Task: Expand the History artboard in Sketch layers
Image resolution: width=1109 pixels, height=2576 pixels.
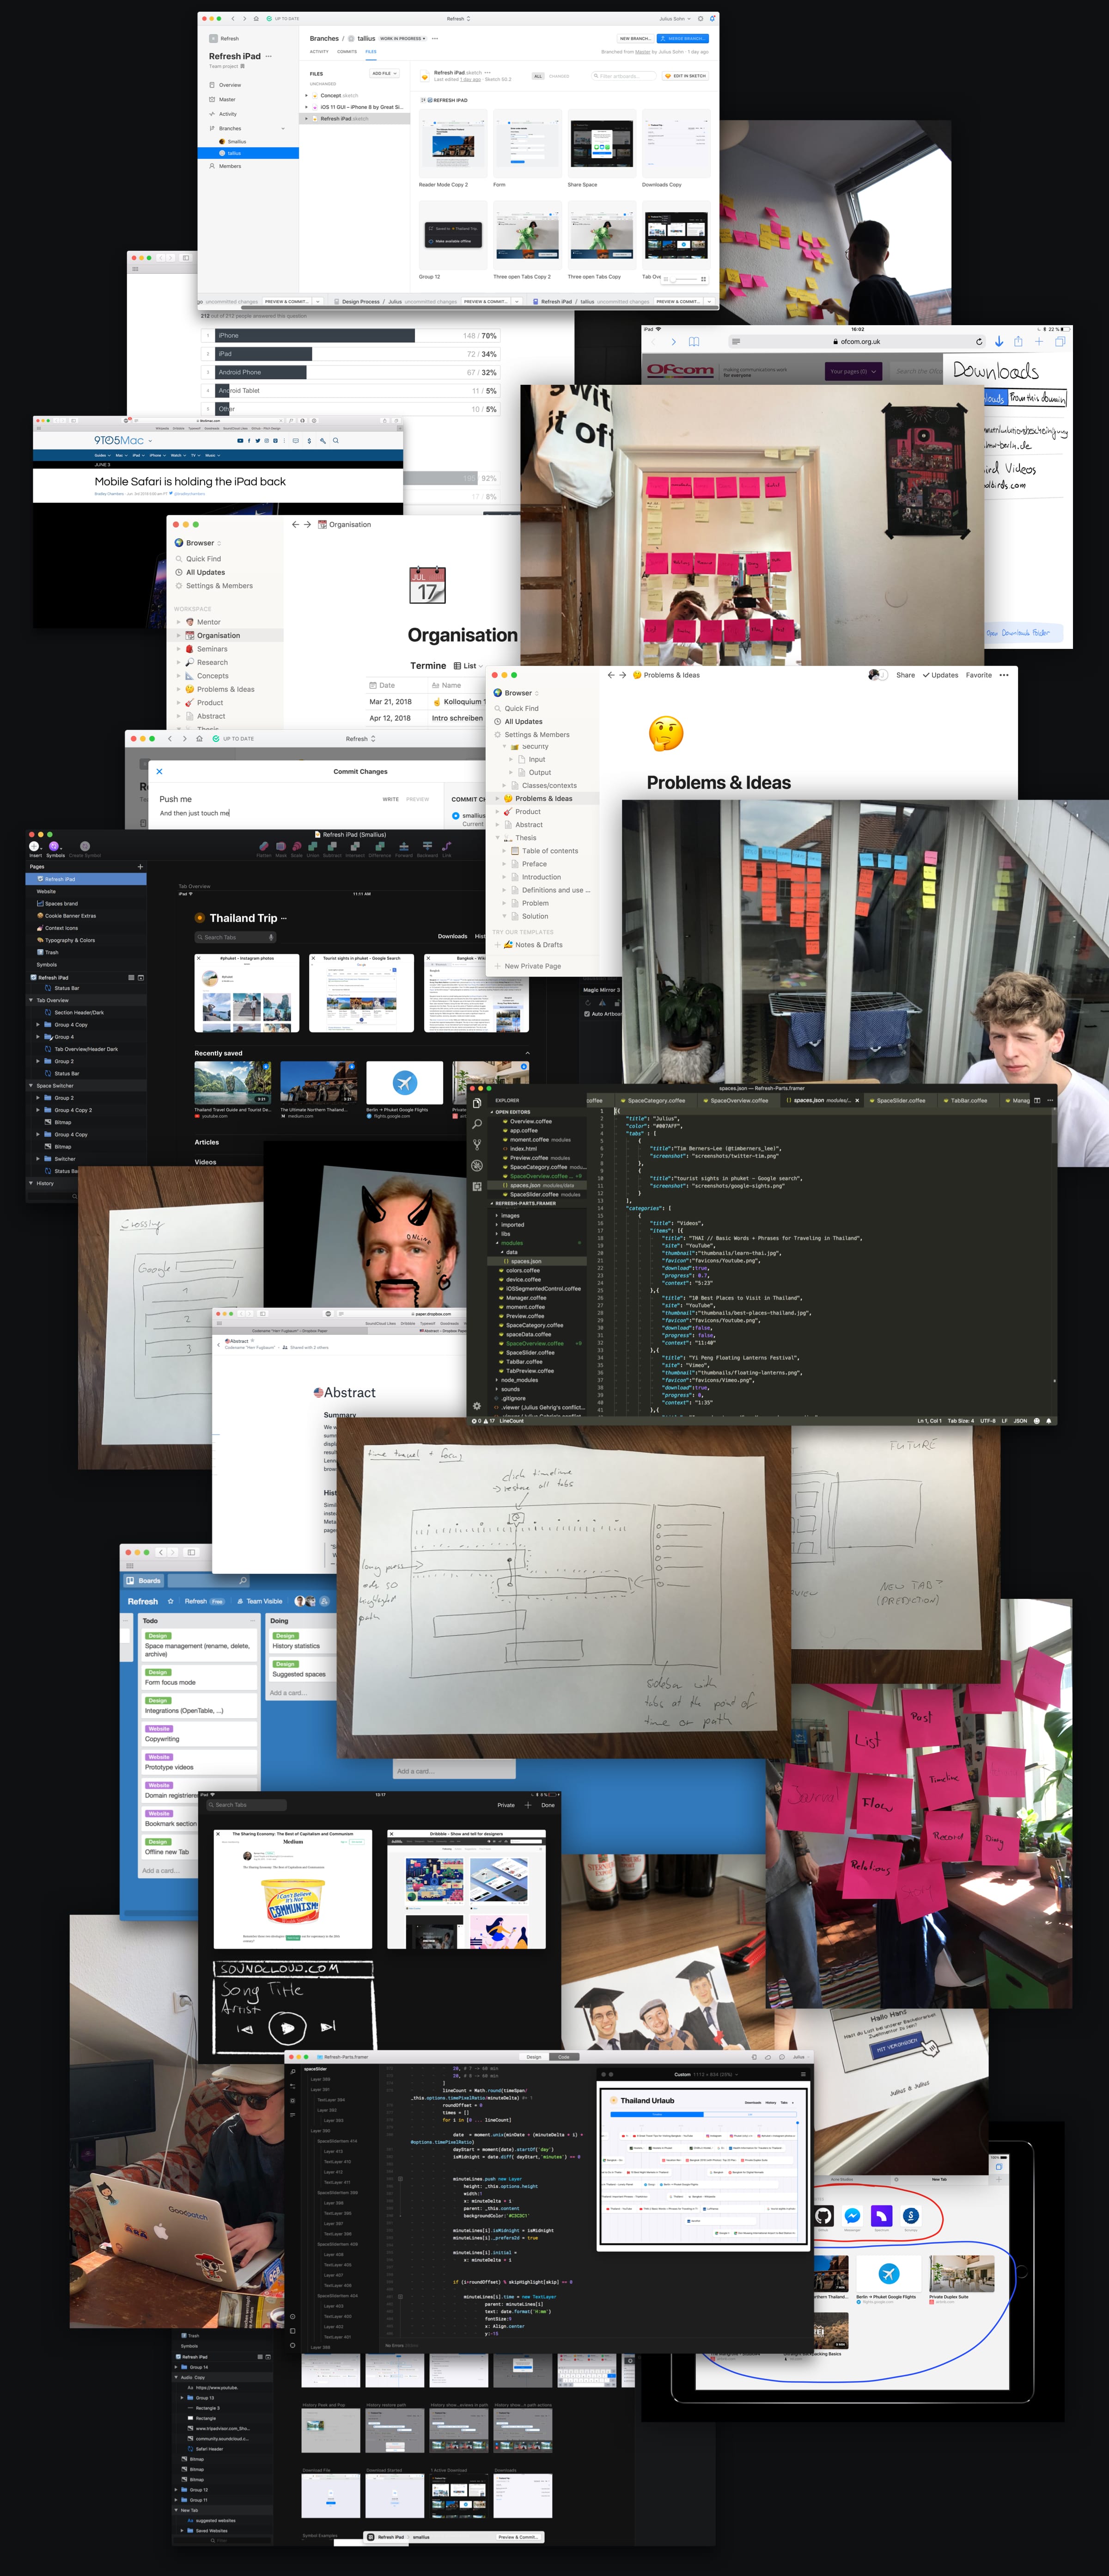Action: [x=31, y=1183]
